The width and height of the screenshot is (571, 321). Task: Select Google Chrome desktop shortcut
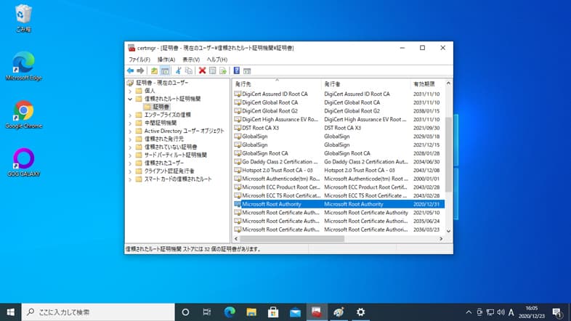pos(24,114)
